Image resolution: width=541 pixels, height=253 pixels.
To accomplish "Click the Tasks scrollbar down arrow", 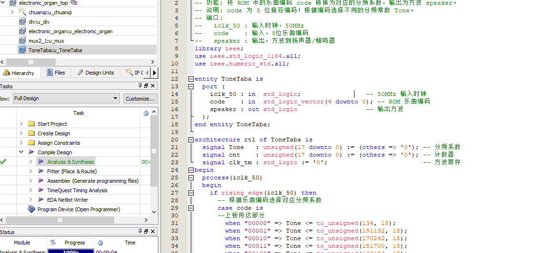I will (154, 212).
